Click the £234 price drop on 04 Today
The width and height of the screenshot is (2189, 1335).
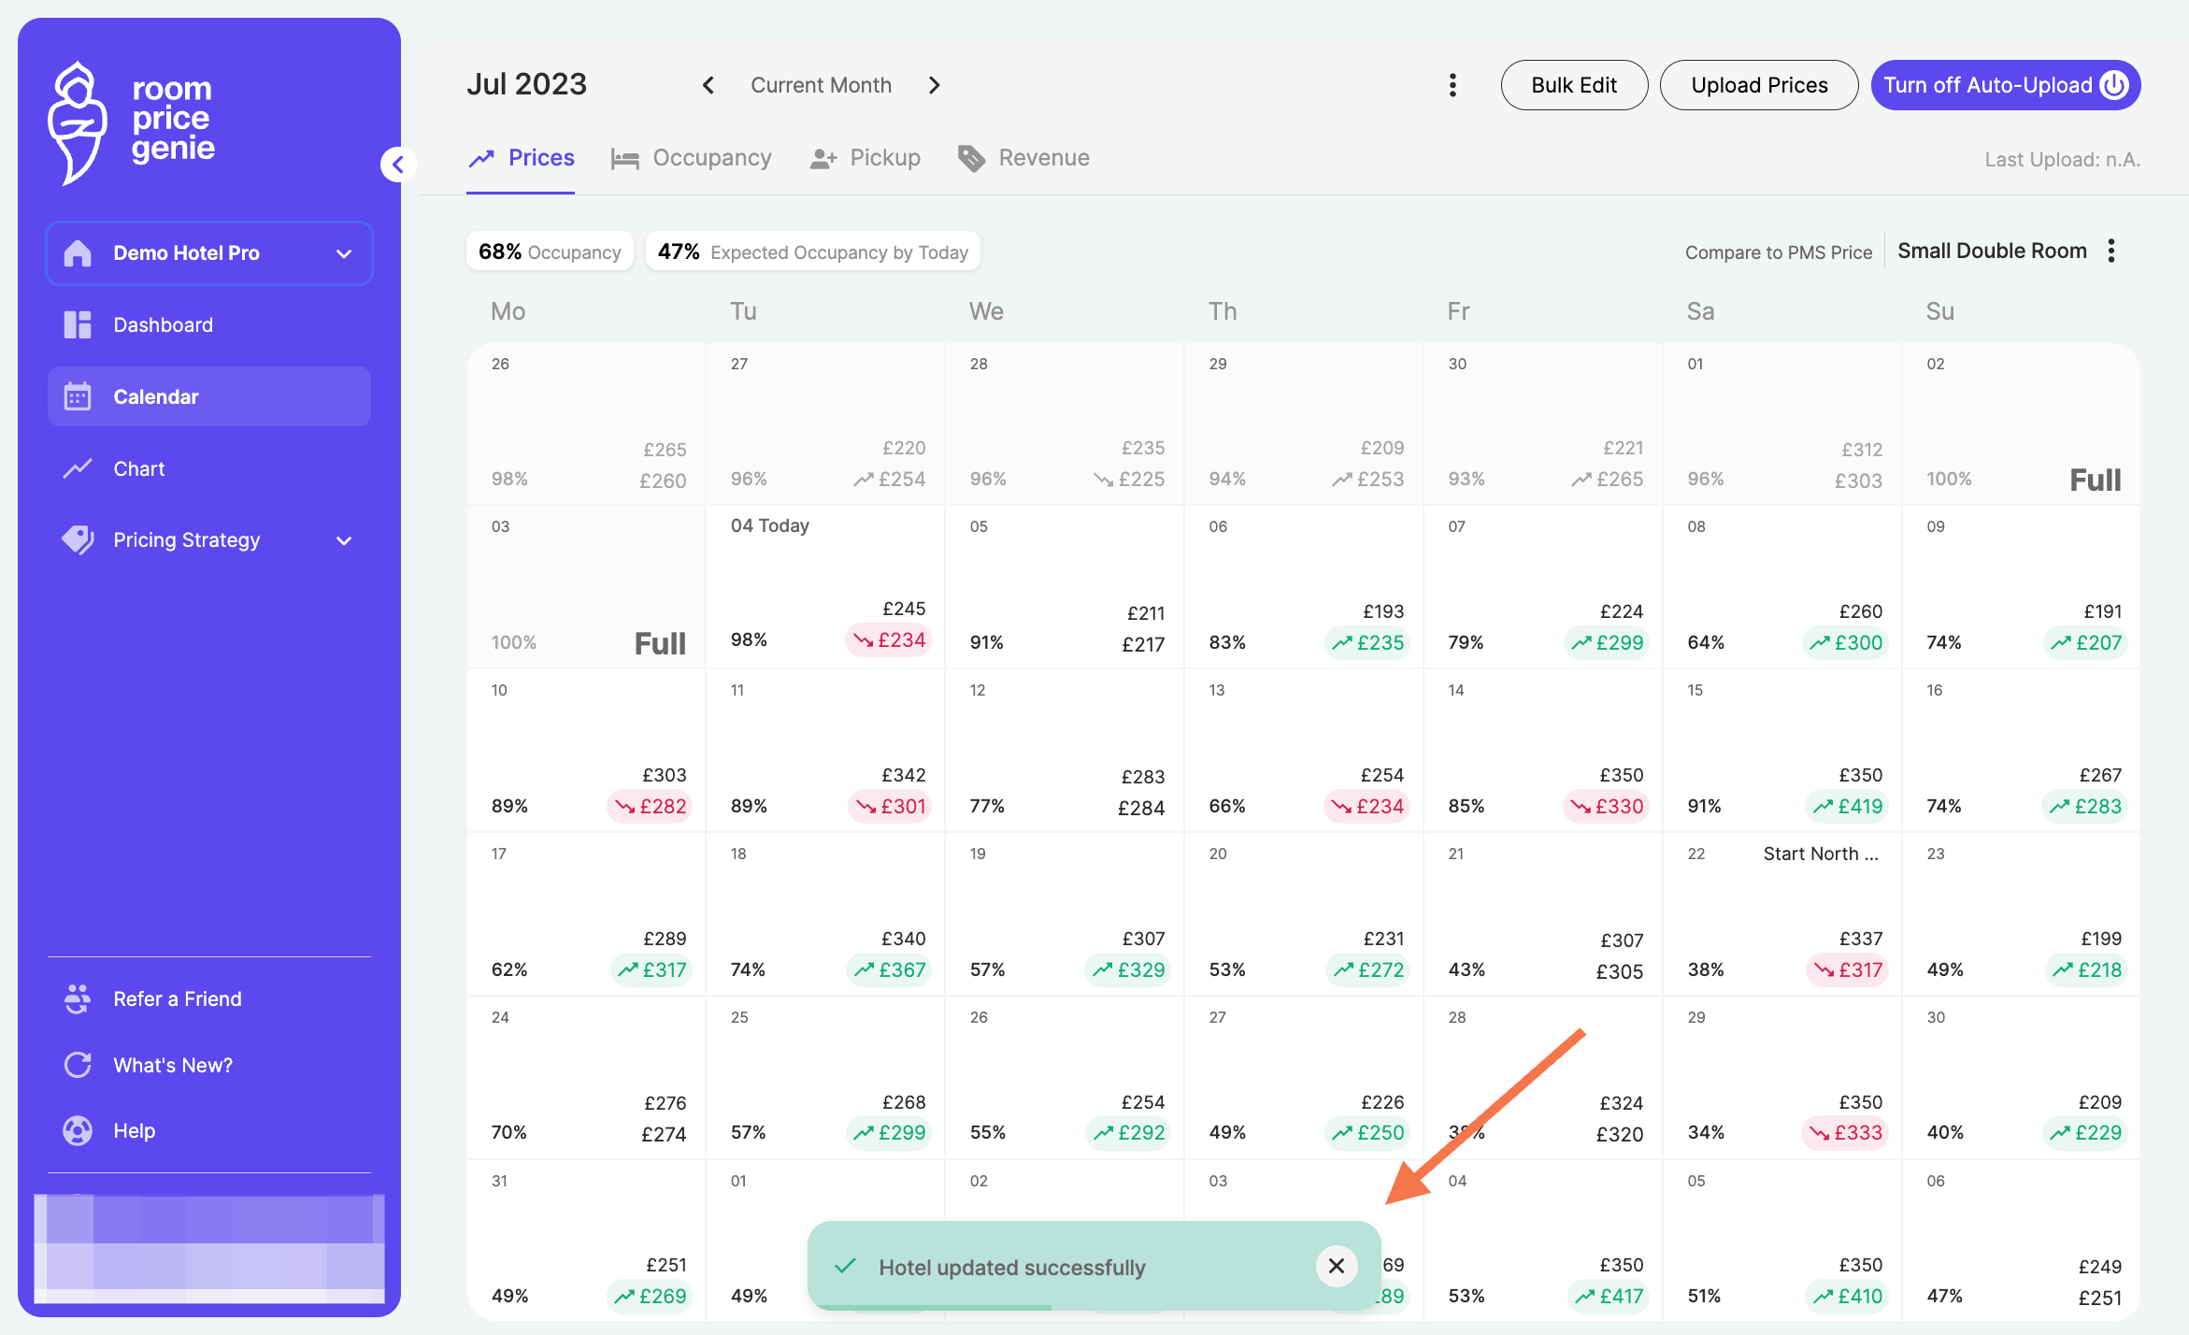pos(889,640)
